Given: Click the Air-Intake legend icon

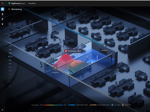Looking at the screenshot, I should pyautogui.click(x=112, y=105).
